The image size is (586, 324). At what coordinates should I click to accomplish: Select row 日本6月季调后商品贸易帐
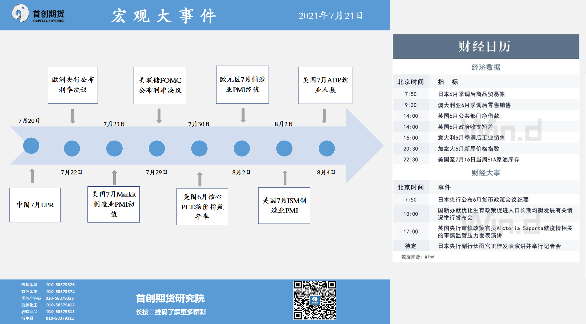pos(486,94)
